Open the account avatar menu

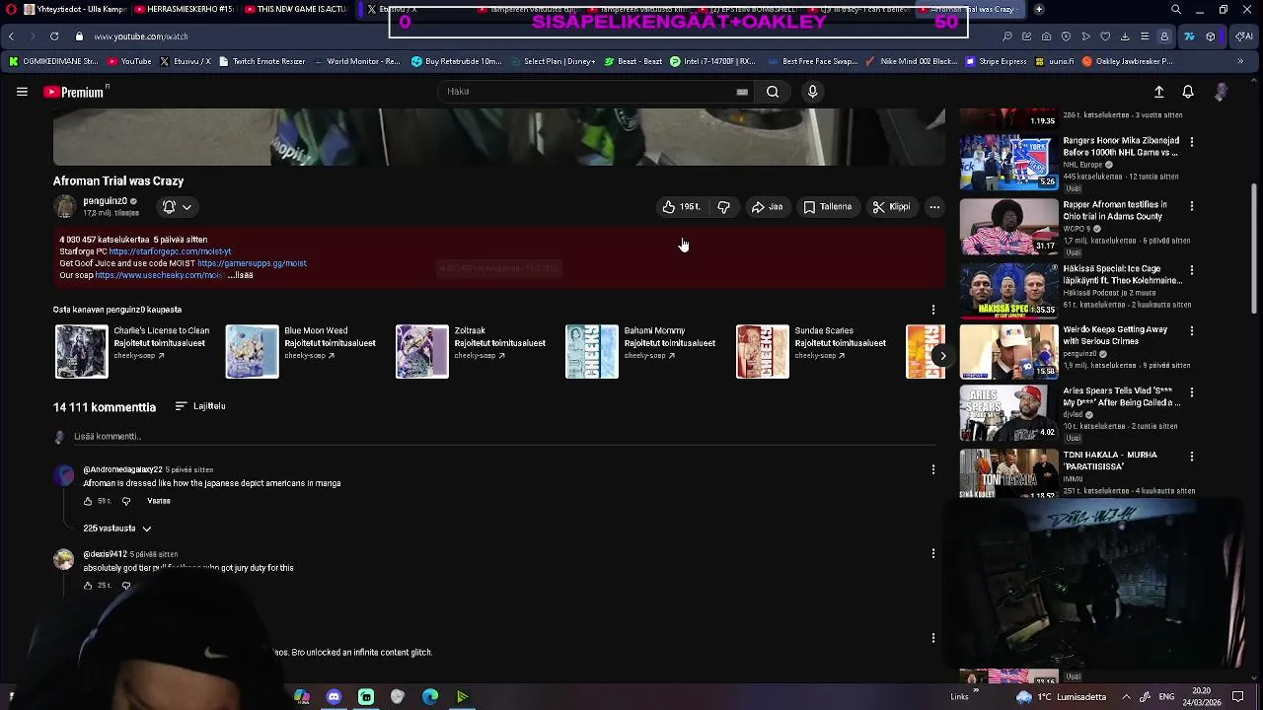coord(1221,92)
